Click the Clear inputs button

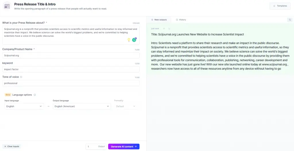click(11, 146)
